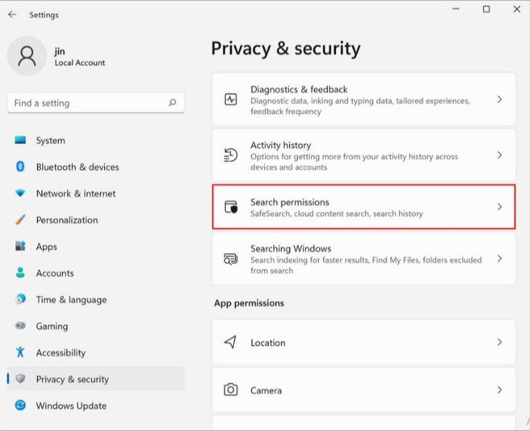Click the Activity history clock icon
The height and width of the screenshot is (431, 530).
tap(231, 155)
